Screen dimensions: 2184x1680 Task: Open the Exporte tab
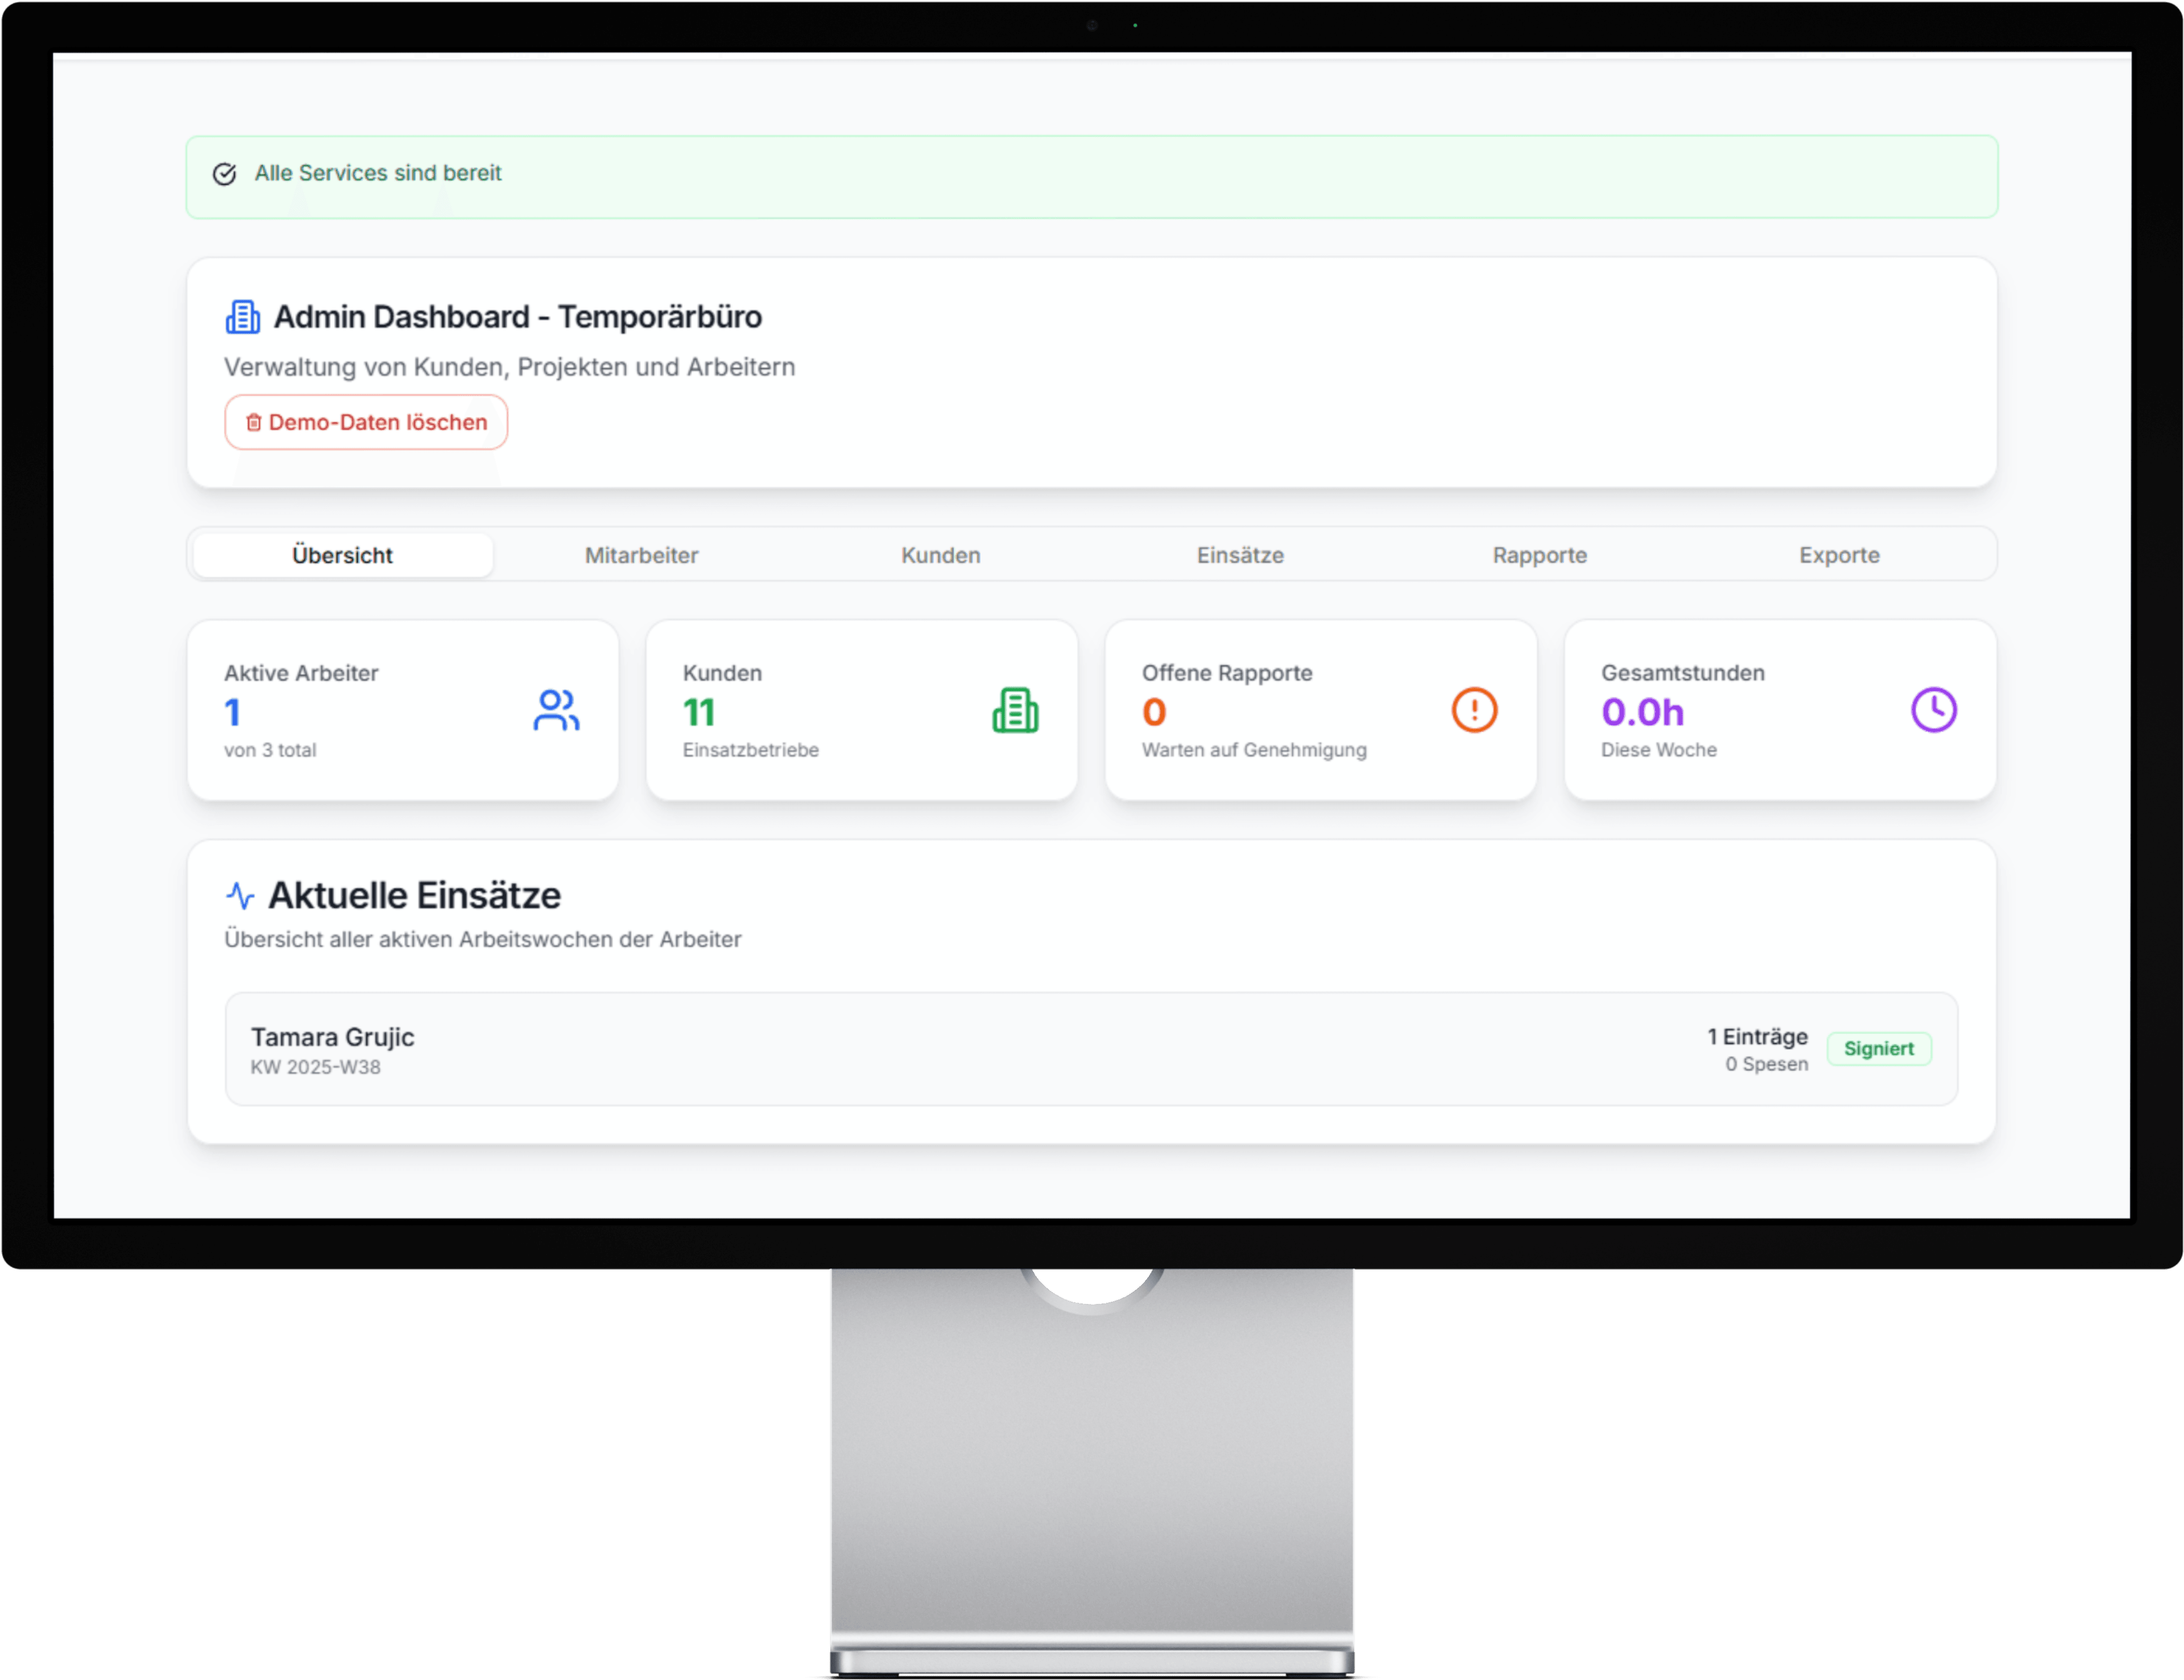pos(1838,555)
